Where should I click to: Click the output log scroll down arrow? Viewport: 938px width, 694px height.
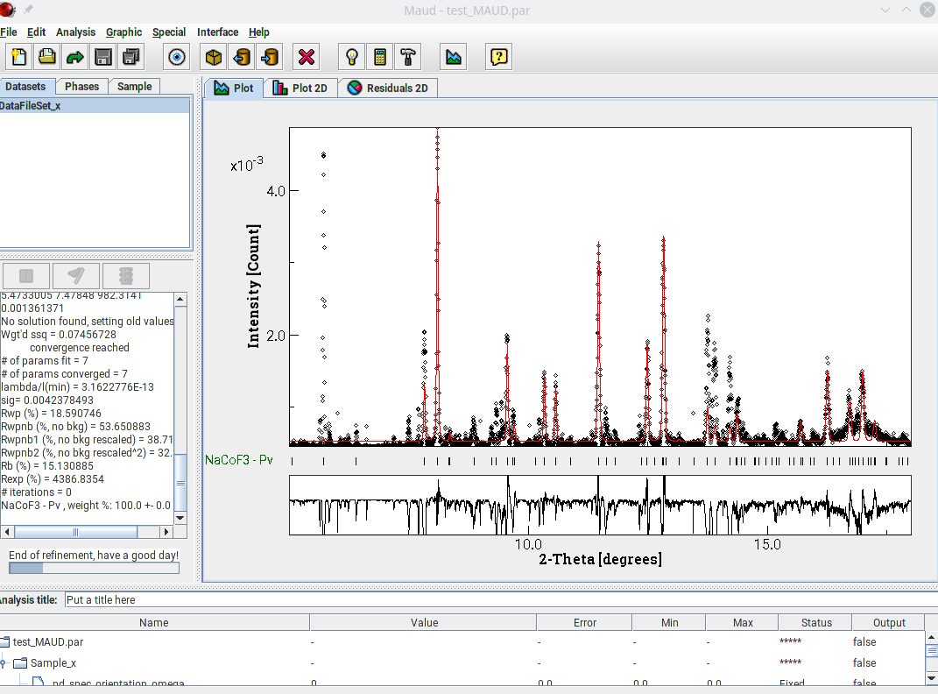click(x=180, y=517)
